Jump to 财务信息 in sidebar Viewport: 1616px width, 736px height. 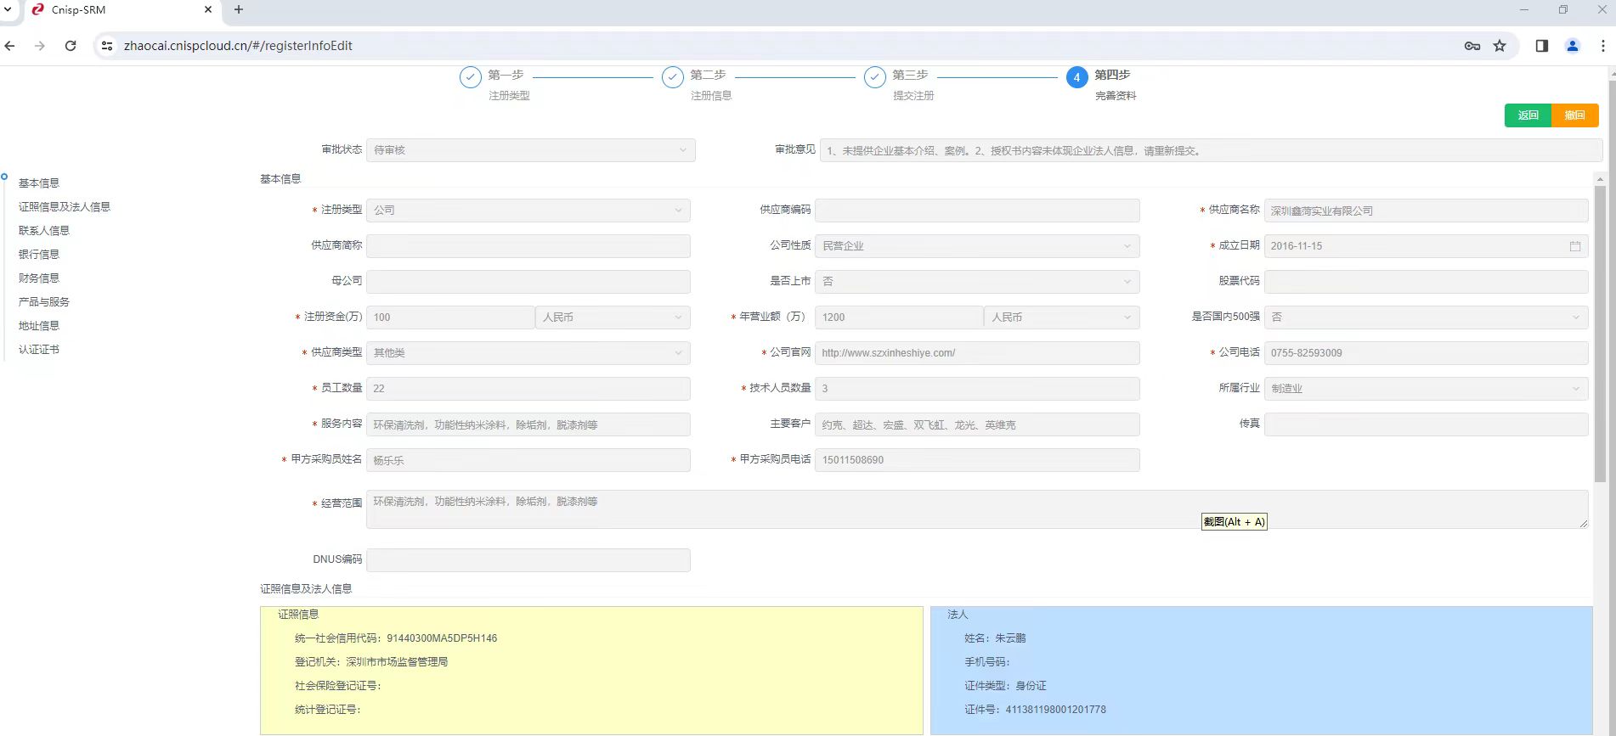click(39, 278)
